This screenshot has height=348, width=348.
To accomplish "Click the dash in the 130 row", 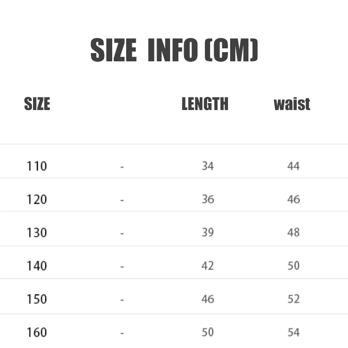I will pyautogui.click(x=122, y=233).
